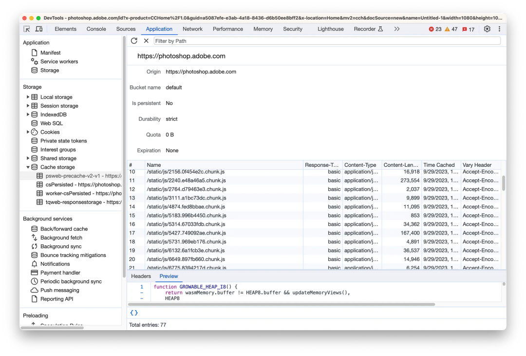Image resolution: width=526 pixels, height=356 pixels.
Task: Click the preview horizontal scrollbar
Action: coord(282,304)
